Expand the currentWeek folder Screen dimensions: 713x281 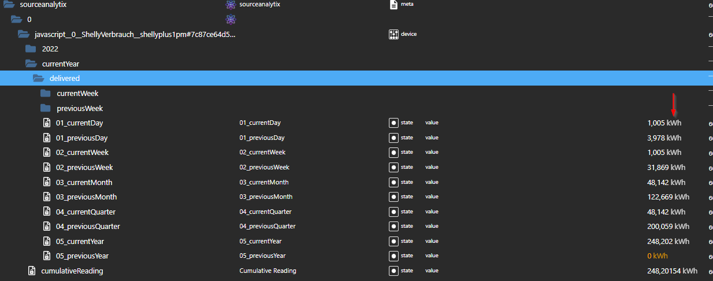click(46, 93)
